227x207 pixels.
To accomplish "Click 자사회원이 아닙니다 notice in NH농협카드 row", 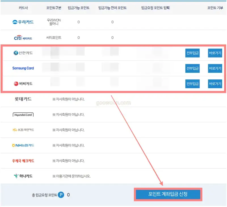I will [68, 145].
